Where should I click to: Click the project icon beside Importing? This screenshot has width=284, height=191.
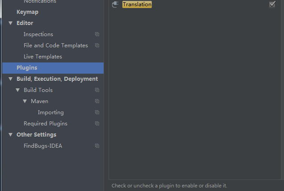[x=97, y=112]
